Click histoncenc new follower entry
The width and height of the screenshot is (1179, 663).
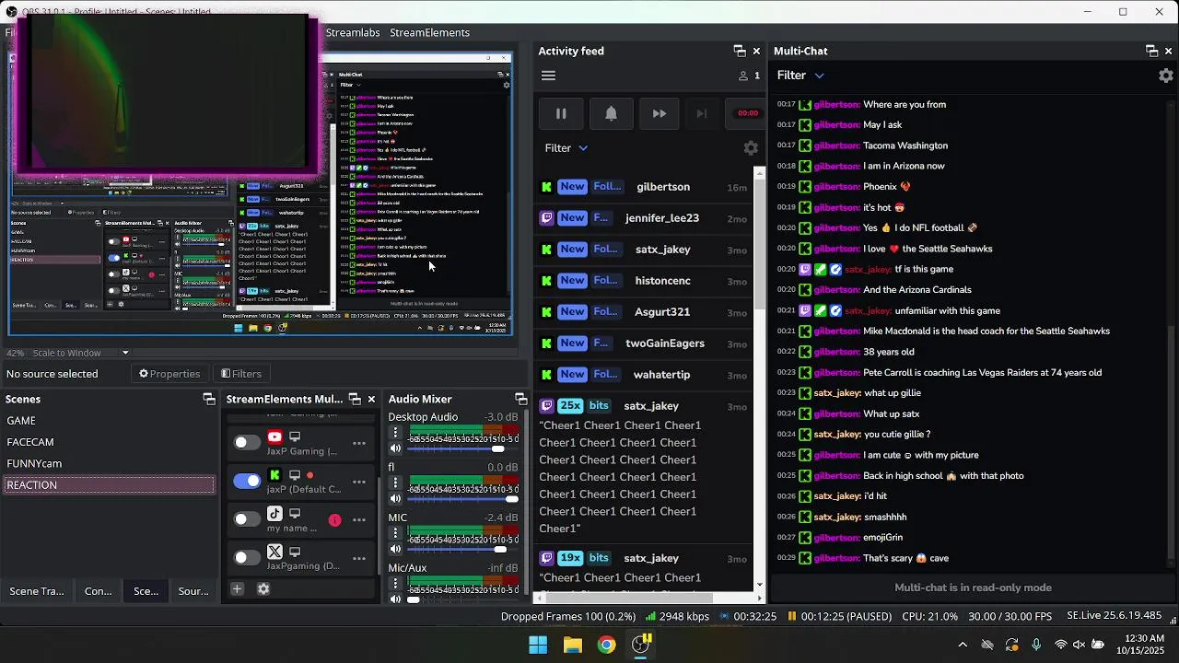(645, 281)
